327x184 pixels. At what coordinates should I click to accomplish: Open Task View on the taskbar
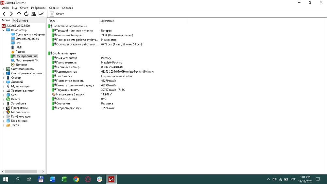coord(29,179)
